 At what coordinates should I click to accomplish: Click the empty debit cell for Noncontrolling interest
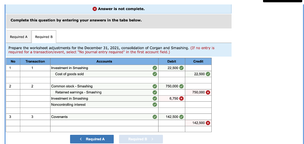(x=172, y=105)
